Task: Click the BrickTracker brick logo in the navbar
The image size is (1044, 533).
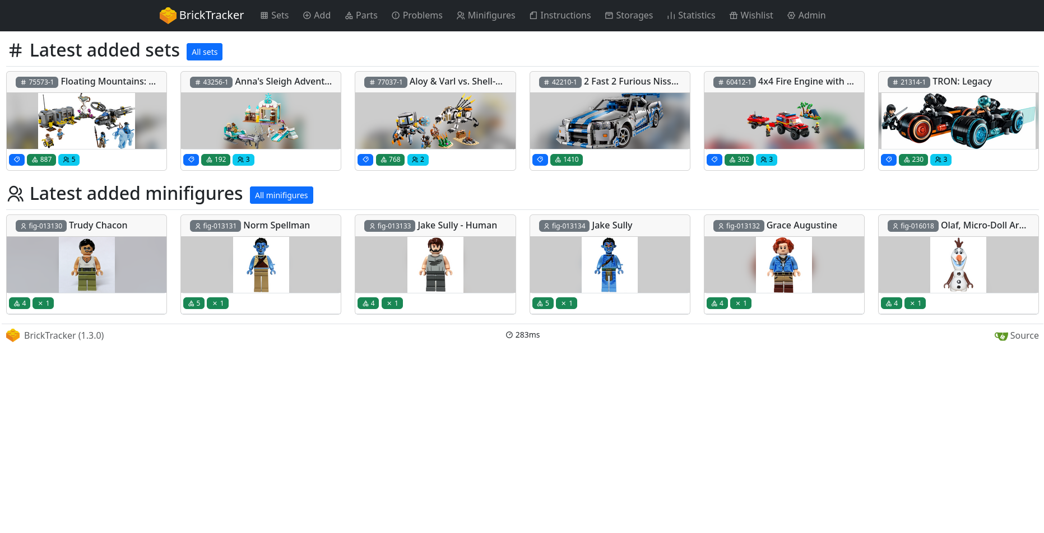Action: 168,15
